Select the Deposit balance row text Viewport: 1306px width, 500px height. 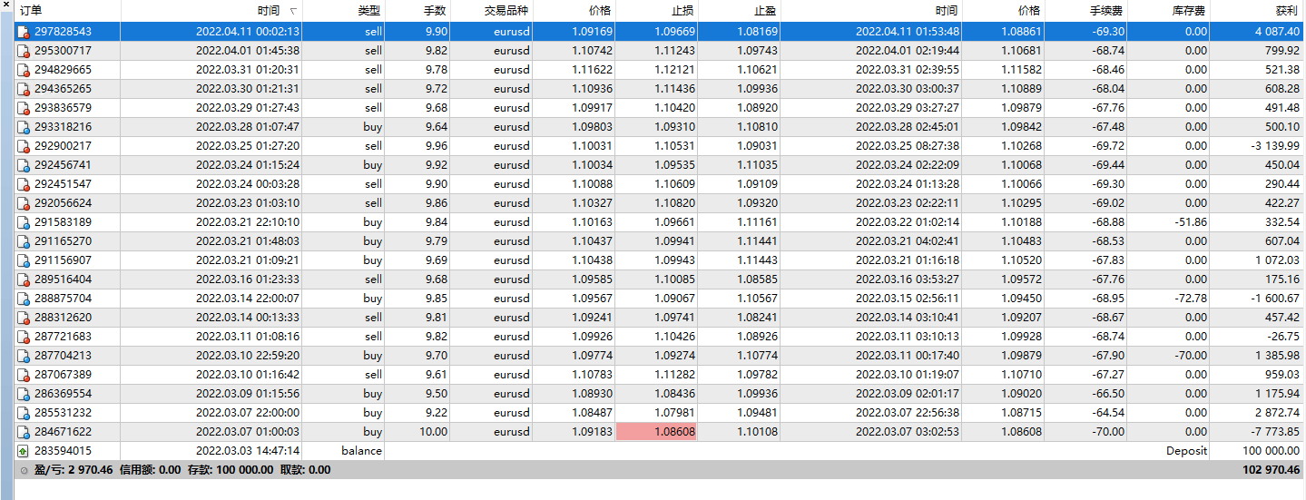click(1186, 451)
